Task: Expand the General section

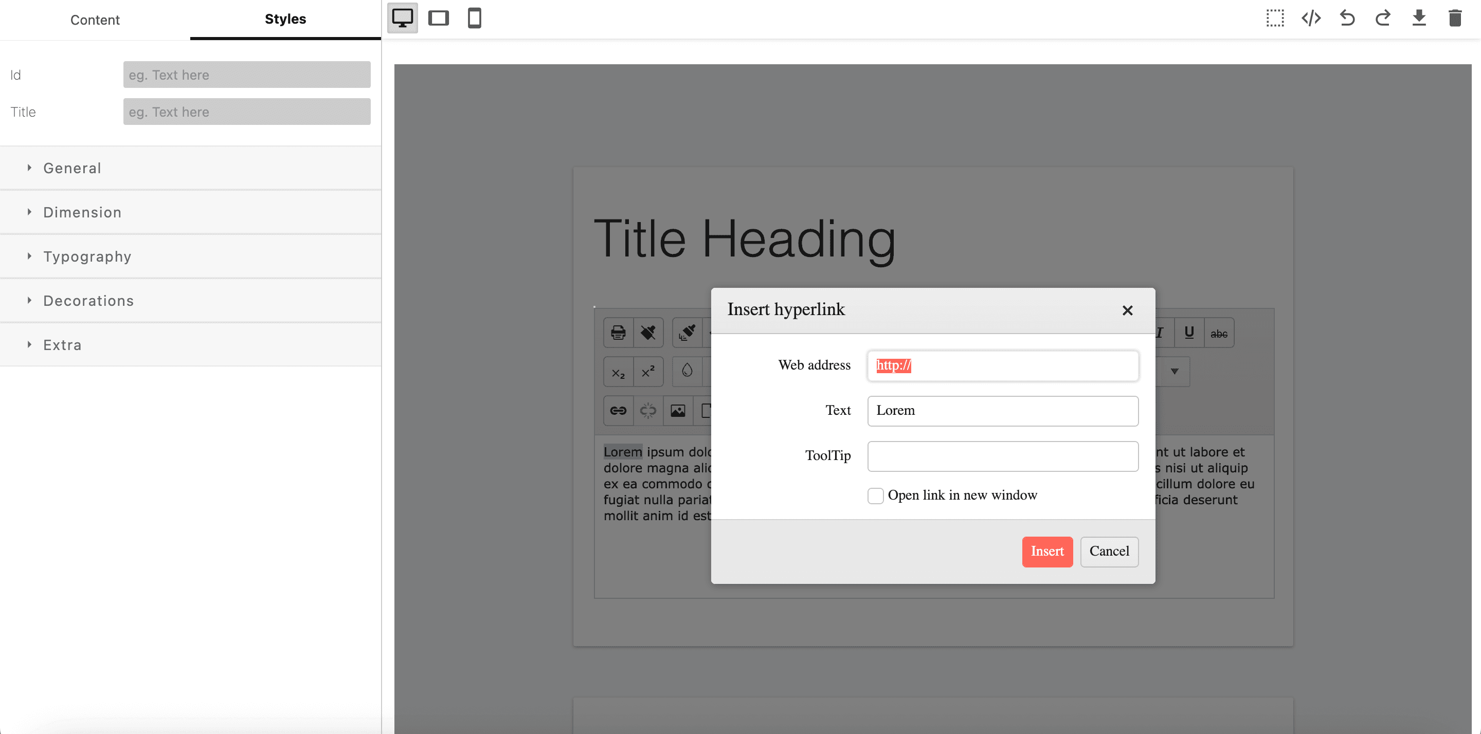Action: (190, 169)
